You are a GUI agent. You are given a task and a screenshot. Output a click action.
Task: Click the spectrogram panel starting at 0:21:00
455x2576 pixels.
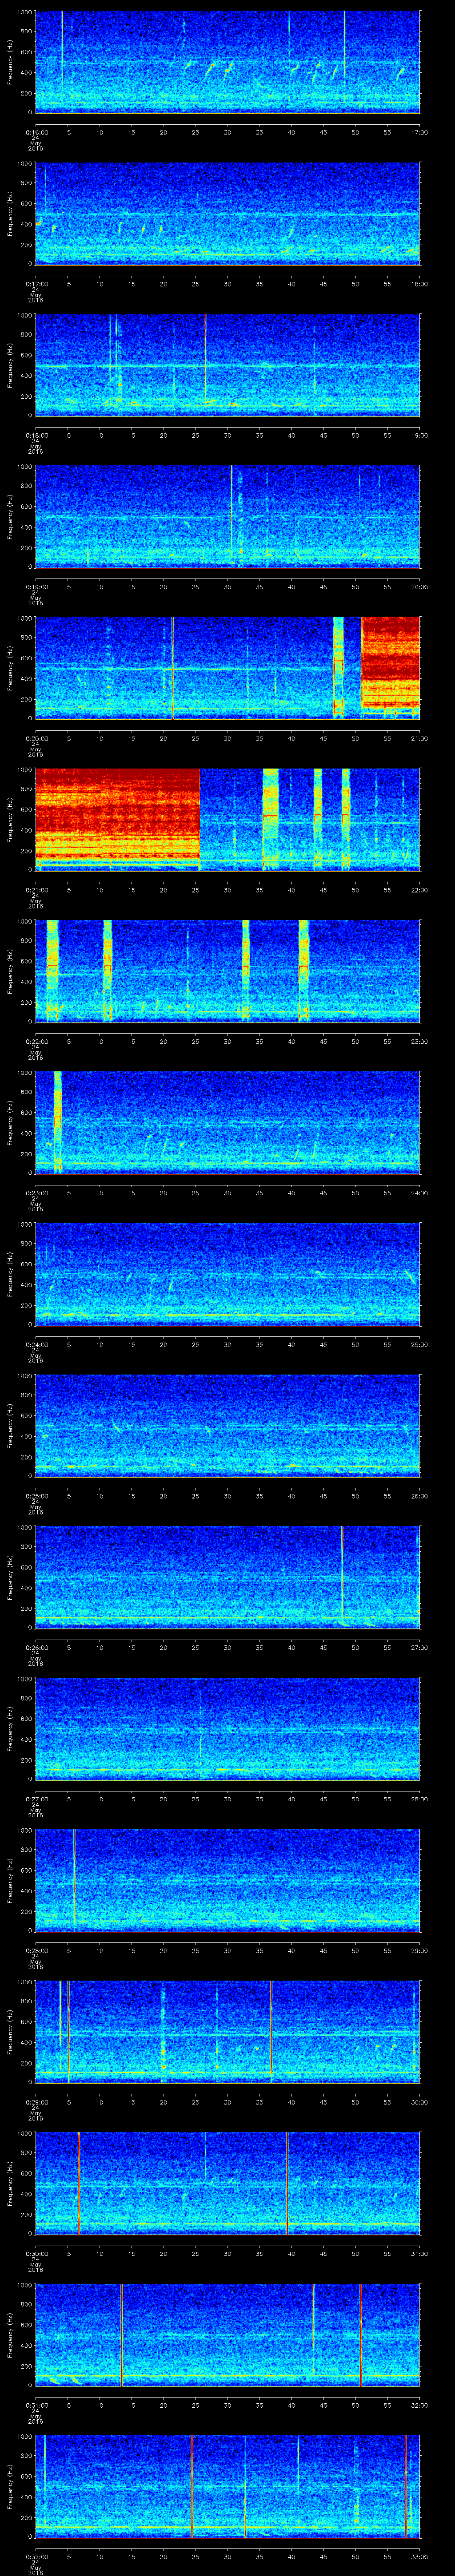coord(228,819)
